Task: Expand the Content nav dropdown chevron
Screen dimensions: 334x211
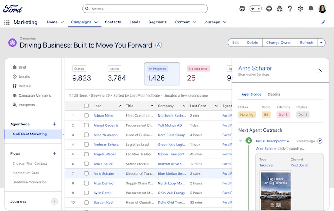Action: coord(195,22)
